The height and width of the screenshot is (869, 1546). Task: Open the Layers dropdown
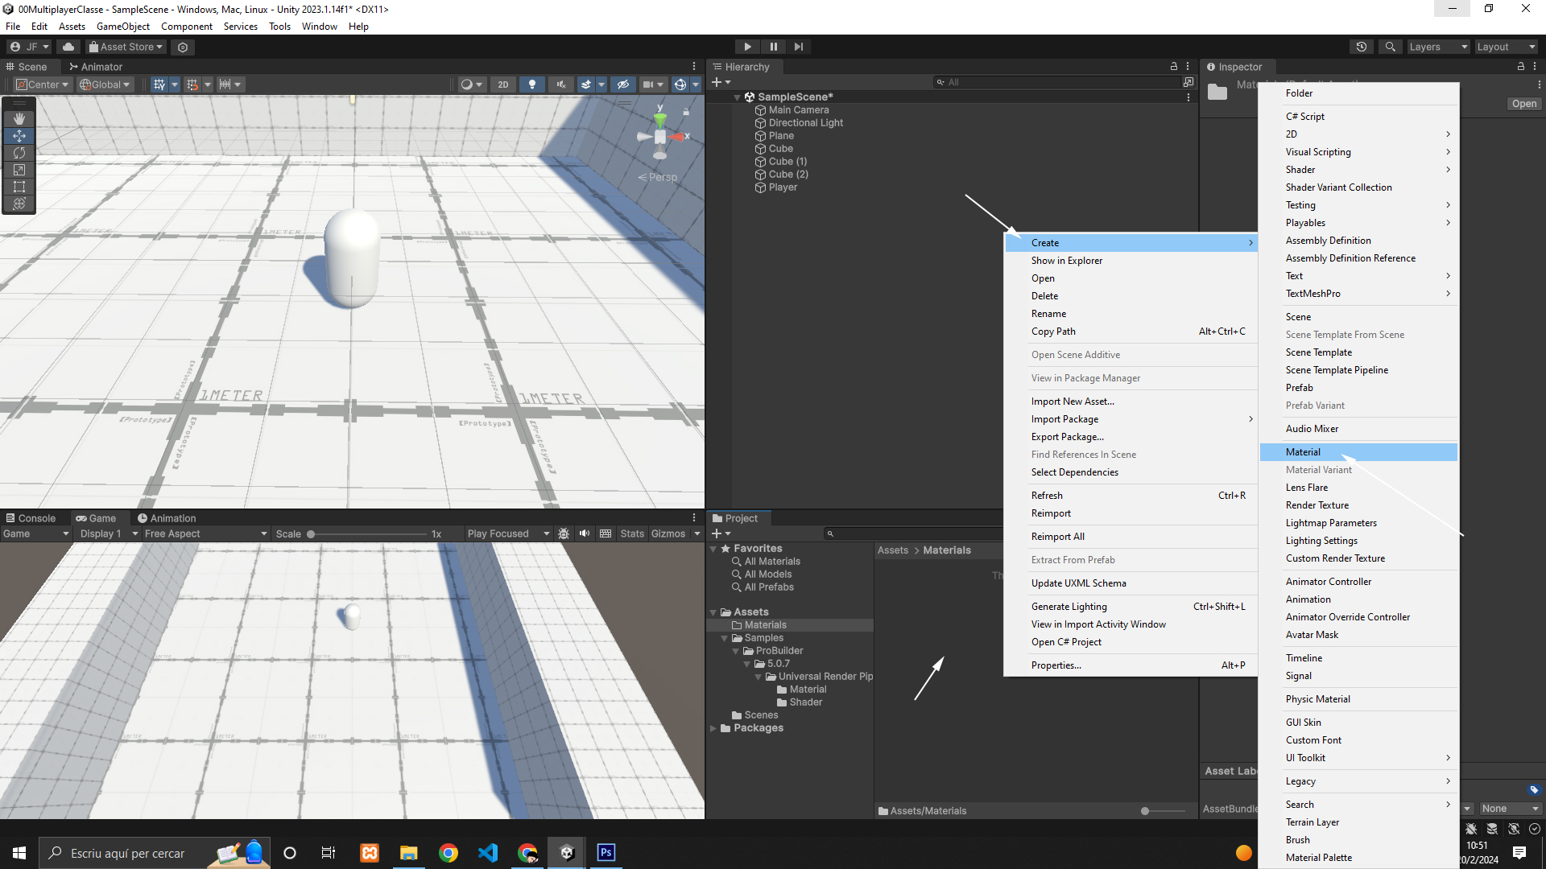point(1438,47)
